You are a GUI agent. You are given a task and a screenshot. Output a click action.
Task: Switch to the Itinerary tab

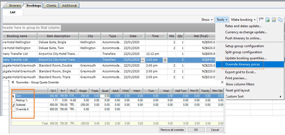(15, 6)
